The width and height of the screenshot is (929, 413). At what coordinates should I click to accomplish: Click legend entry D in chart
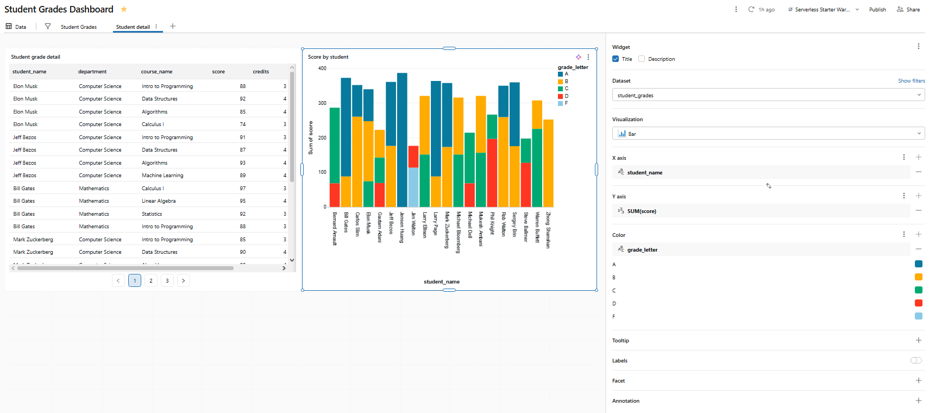[x=563, y=96]
